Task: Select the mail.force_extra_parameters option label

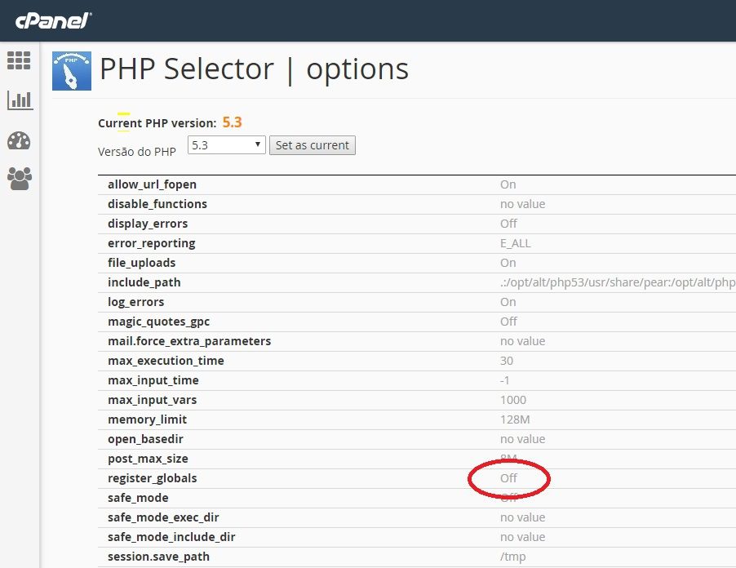Action: coord(189,341)
